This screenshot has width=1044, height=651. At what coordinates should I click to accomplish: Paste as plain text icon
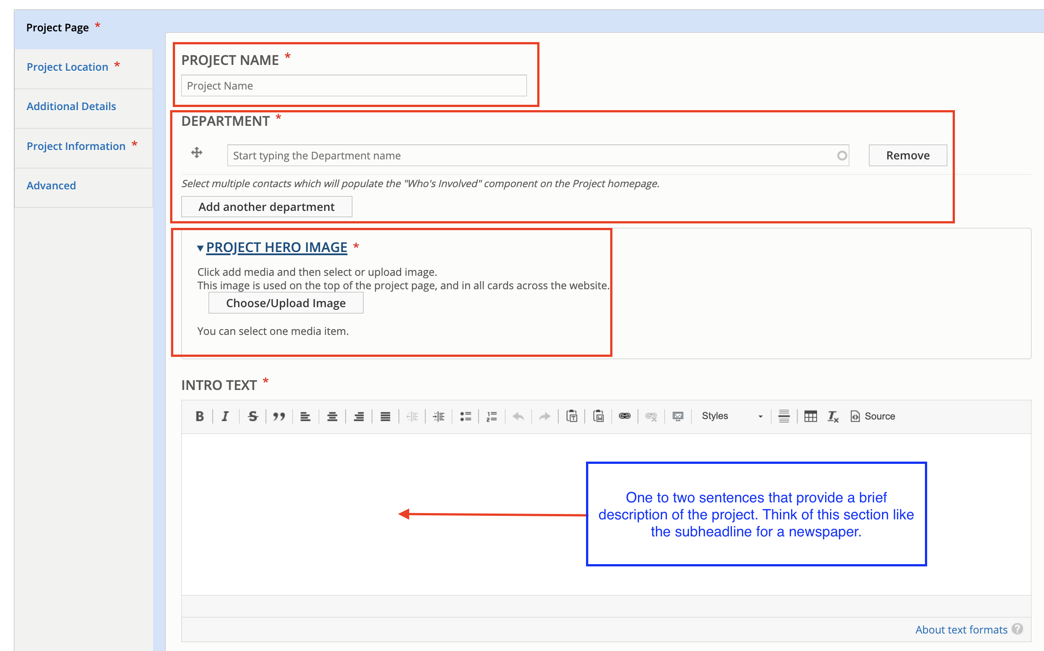pyautogui.click(x=572, y=416)
